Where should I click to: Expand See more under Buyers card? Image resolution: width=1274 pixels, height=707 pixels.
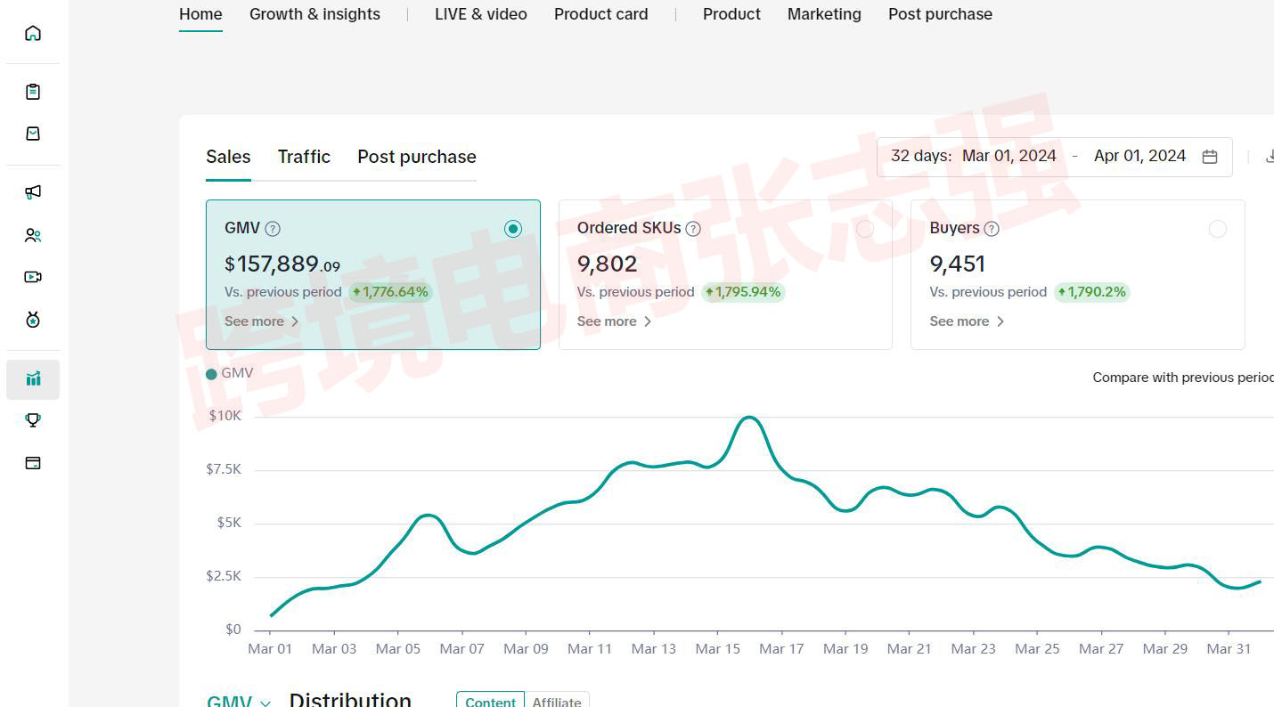click(968, 321)
